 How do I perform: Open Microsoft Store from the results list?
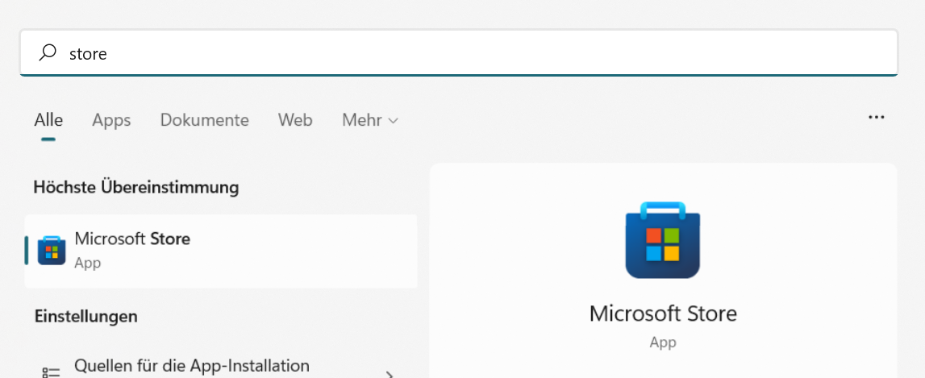221,251
